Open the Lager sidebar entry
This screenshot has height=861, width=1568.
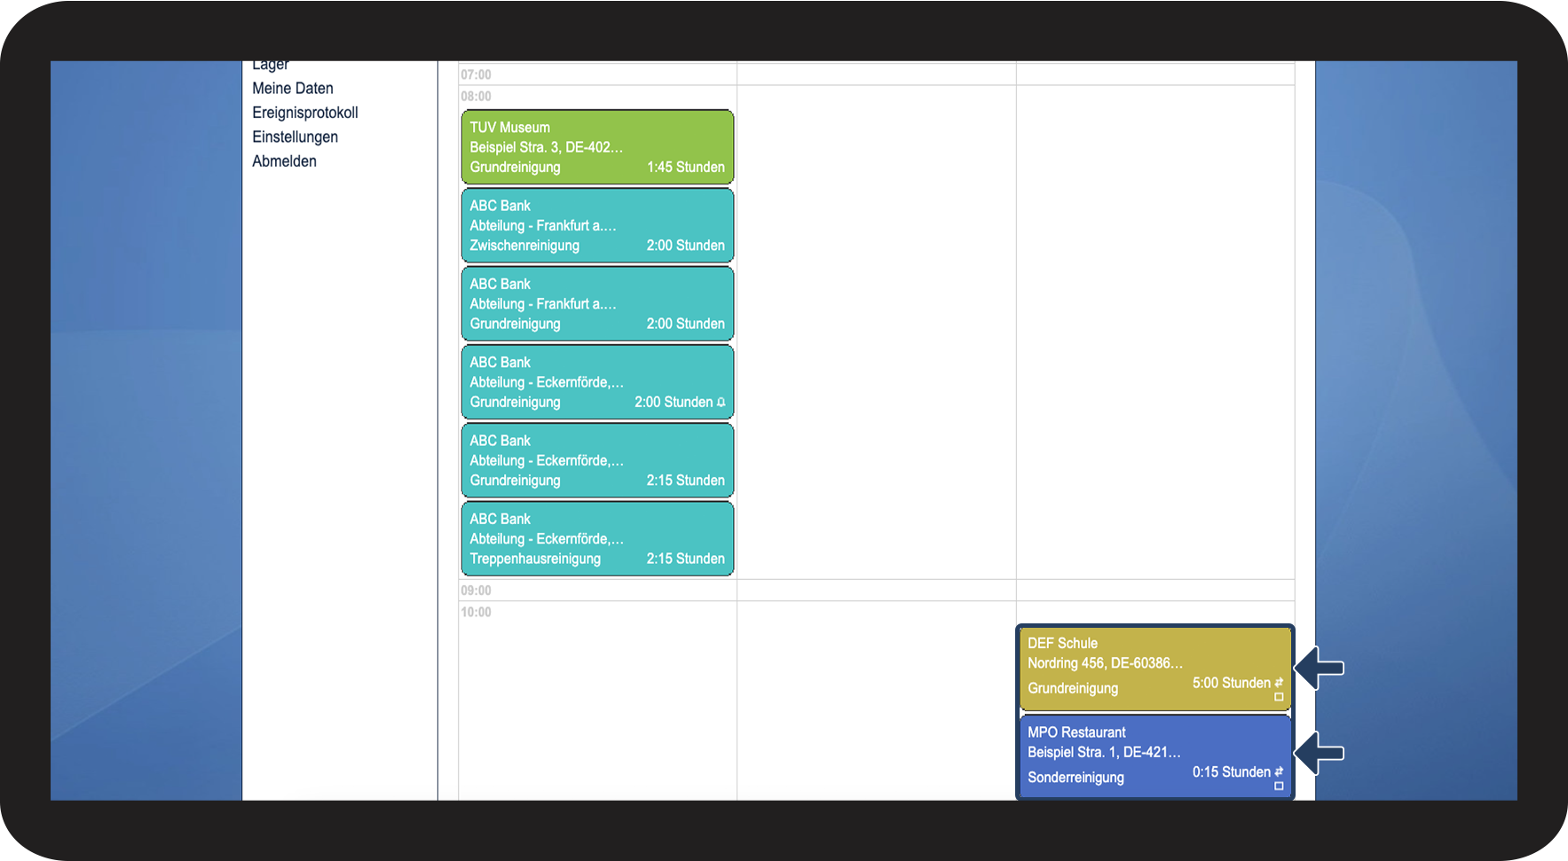point(271,66)
